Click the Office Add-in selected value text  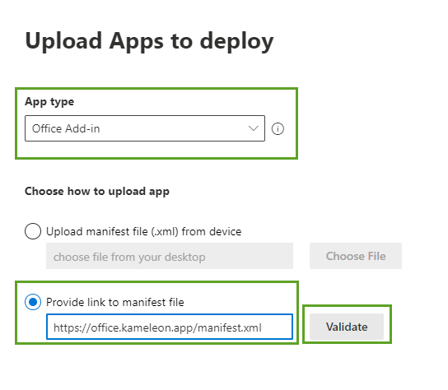[x=66, y=128]
